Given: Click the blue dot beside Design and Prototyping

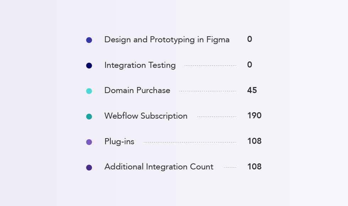Looking at the screenshot, I should click(89, 40).
